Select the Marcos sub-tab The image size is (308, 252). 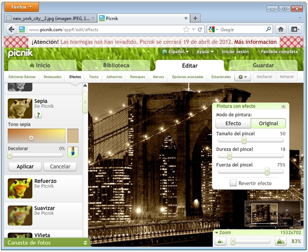(x=158, y=77)
